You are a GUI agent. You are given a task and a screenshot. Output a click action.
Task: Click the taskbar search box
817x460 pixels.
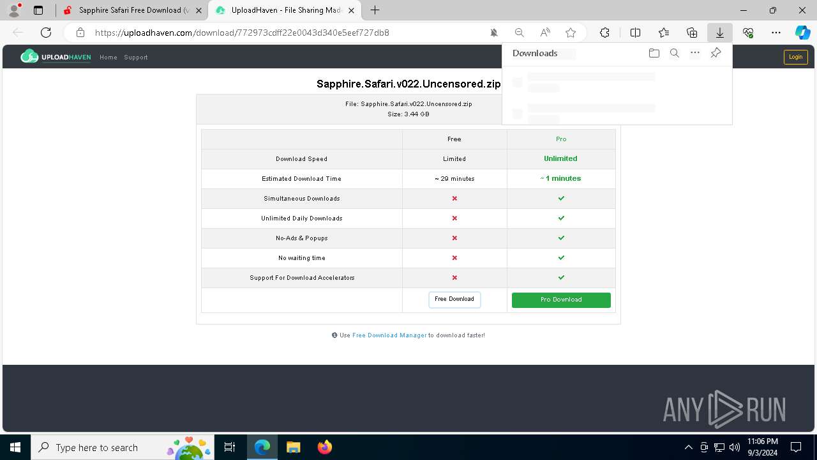[x=123, y=447]
